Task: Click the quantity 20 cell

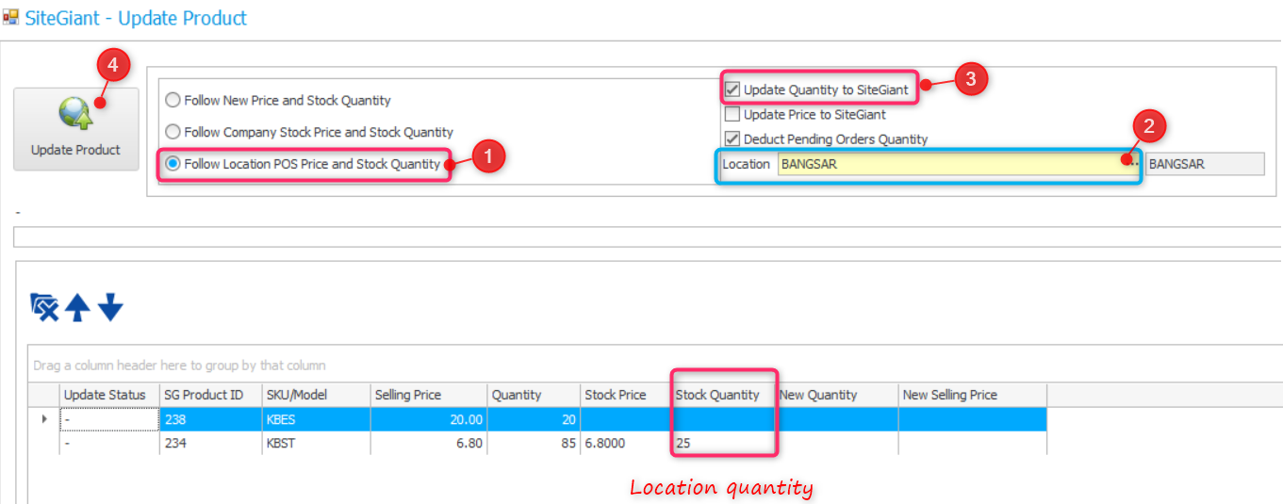Action: [534, 419]
